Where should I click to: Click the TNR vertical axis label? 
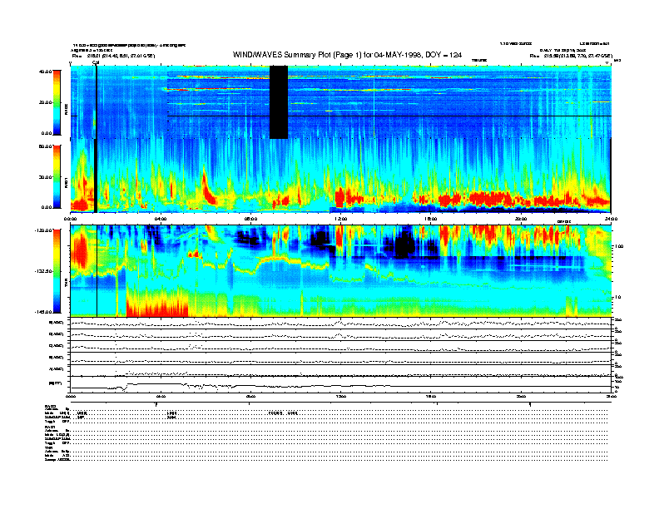click(x=66, y=284)
